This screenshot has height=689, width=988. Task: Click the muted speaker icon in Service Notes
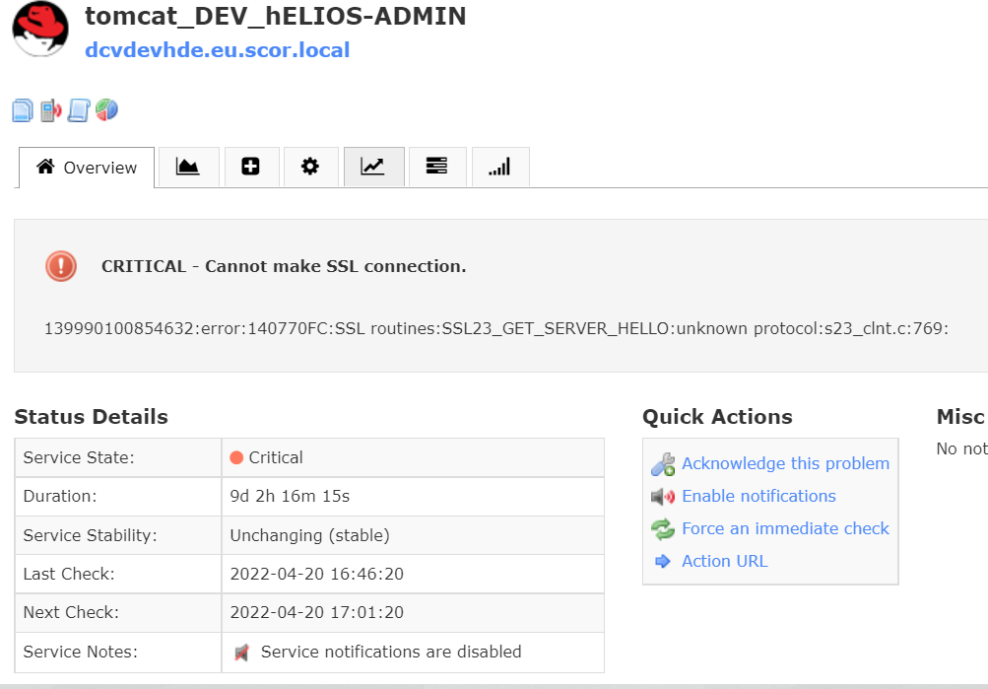tap(242, 653)
